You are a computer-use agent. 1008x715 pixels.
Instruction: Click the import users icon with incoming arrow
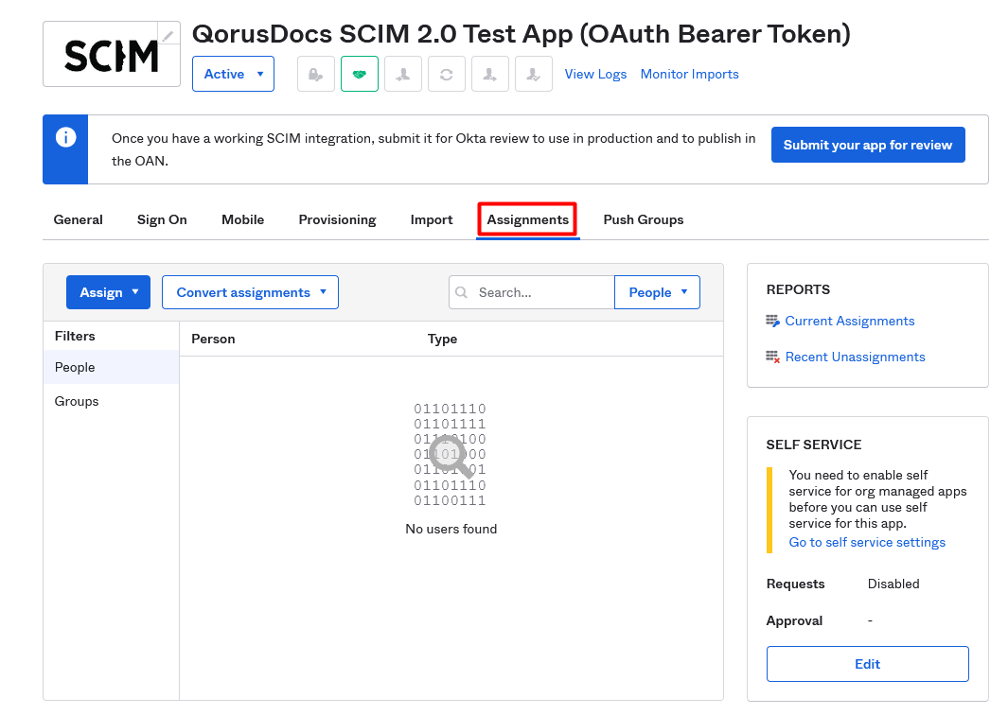pos(403,74)
